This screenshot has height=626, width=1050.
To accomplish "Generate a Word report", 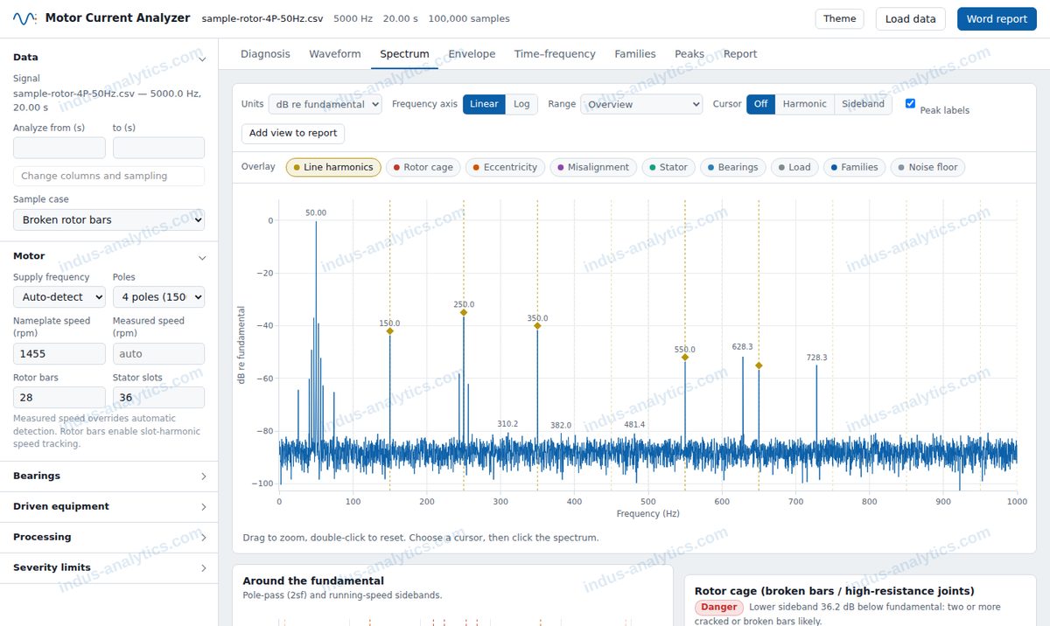I will tap(997, 19).
